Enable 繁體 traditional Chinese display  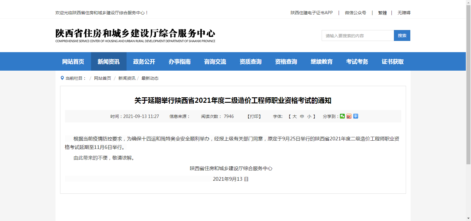(x=382, y=12)
